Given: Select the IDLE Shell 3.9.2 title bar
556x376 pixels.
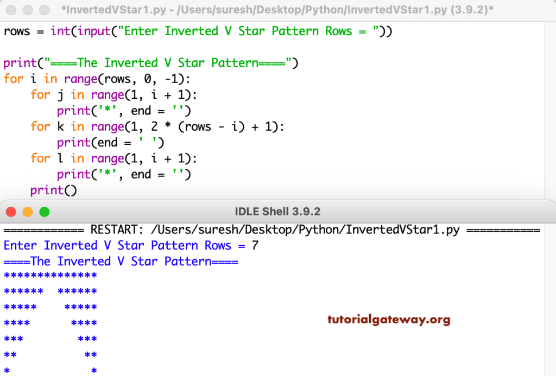Looking at the screenshot, I should pyautogui.click(x=278, y=211).
